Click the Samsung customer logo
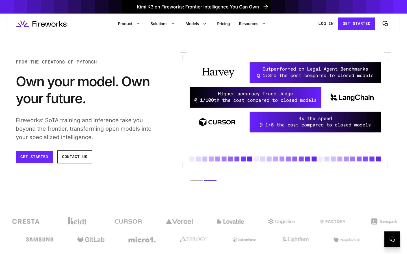407x254 pixels. [x=40, y=240]
